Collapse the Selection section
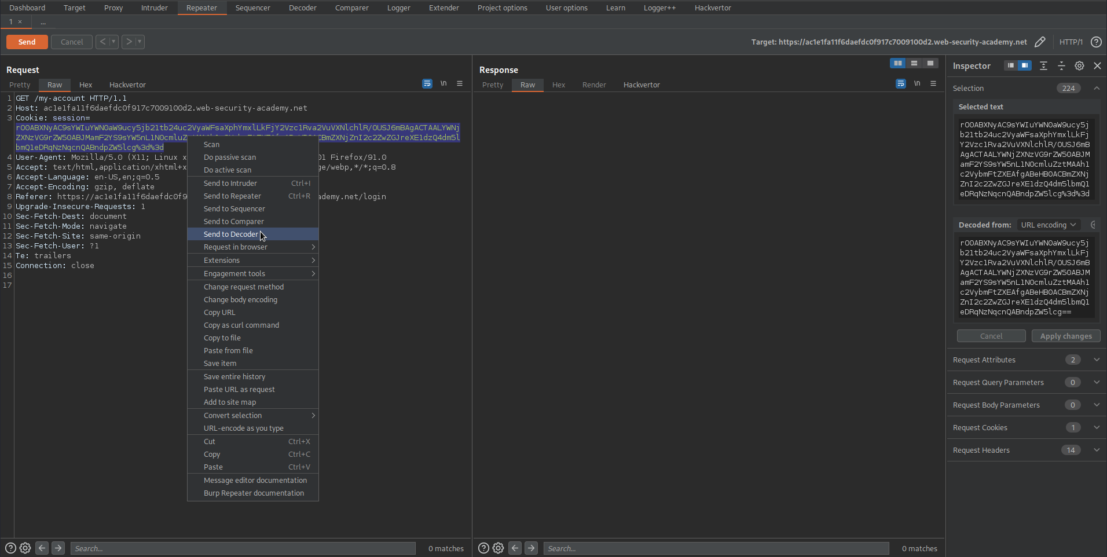 (1097, 88)
